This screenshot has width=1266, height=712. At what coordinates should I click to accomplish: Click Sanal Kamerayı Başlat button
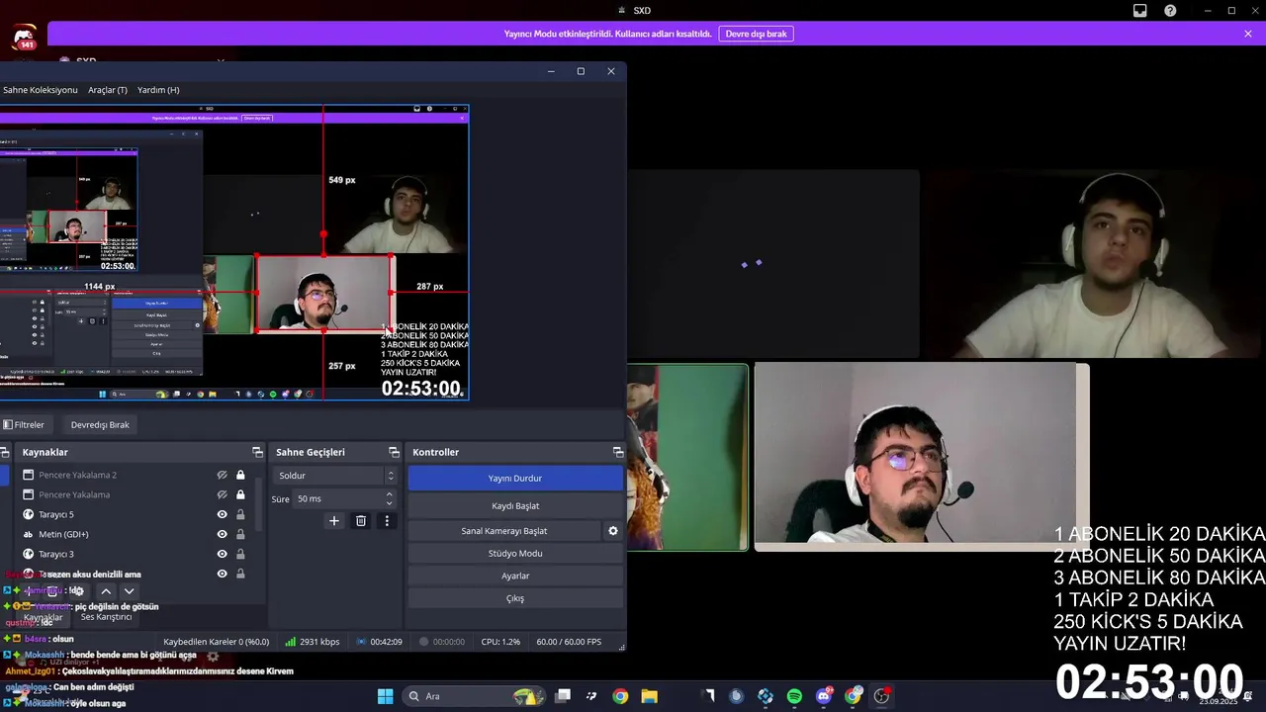504,531
